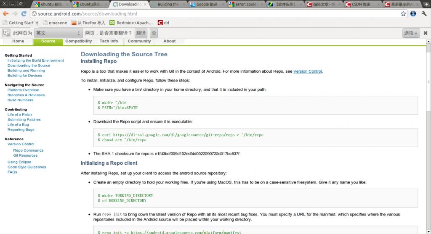The image size is (431, 234).
Task: Open Submitting Patches sidebar link
Action: 24,120
